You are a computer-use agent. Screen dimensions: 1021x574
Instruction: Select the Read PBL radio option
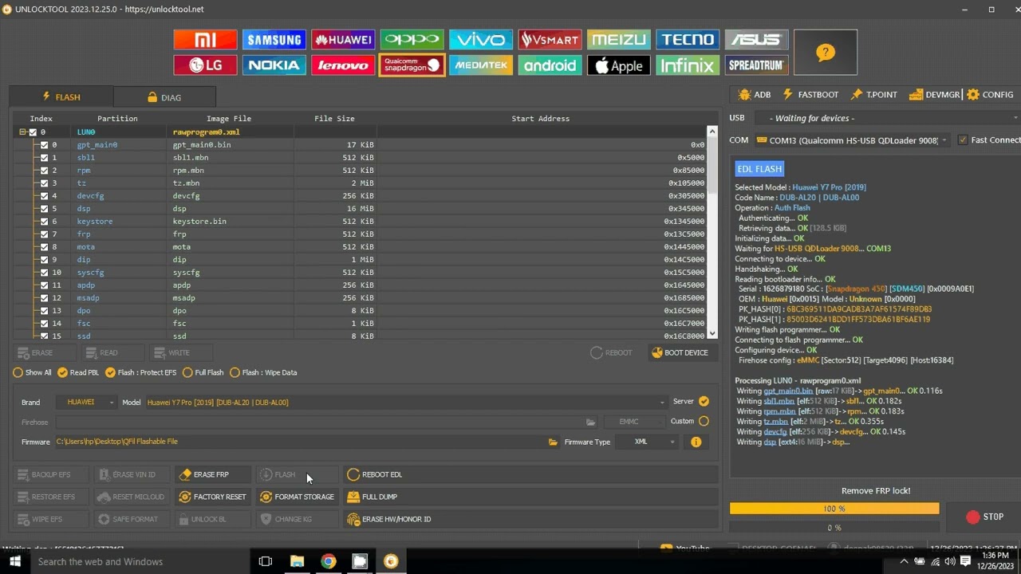78,372
